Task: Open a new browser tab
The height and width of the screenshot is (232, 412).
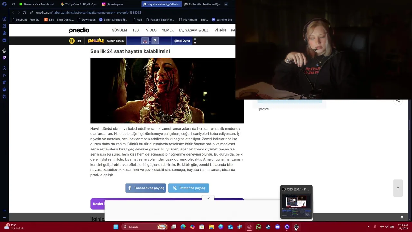Action: pos(226,4)
